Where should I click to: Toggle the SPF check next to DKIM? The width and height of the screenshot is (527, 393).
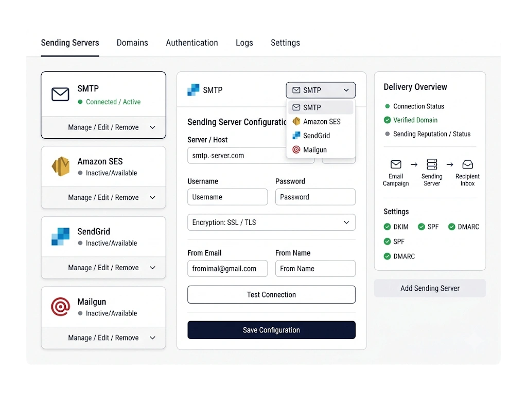point(421,227)
